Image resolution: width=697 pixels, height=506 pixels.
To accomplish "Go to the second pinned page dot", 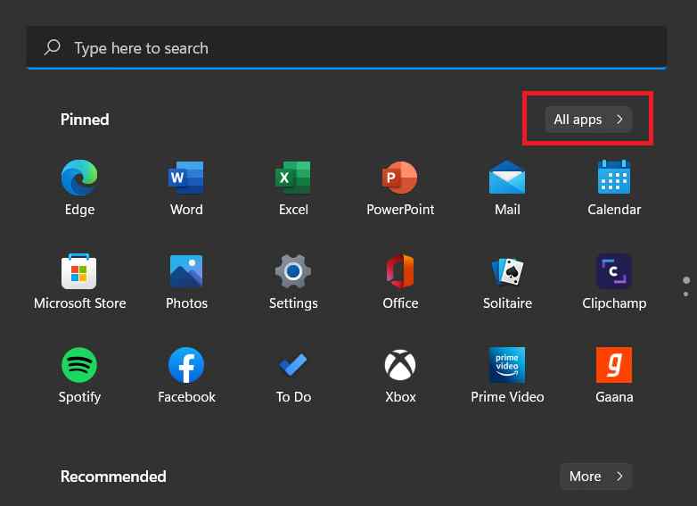I will (x=686, y=294).
